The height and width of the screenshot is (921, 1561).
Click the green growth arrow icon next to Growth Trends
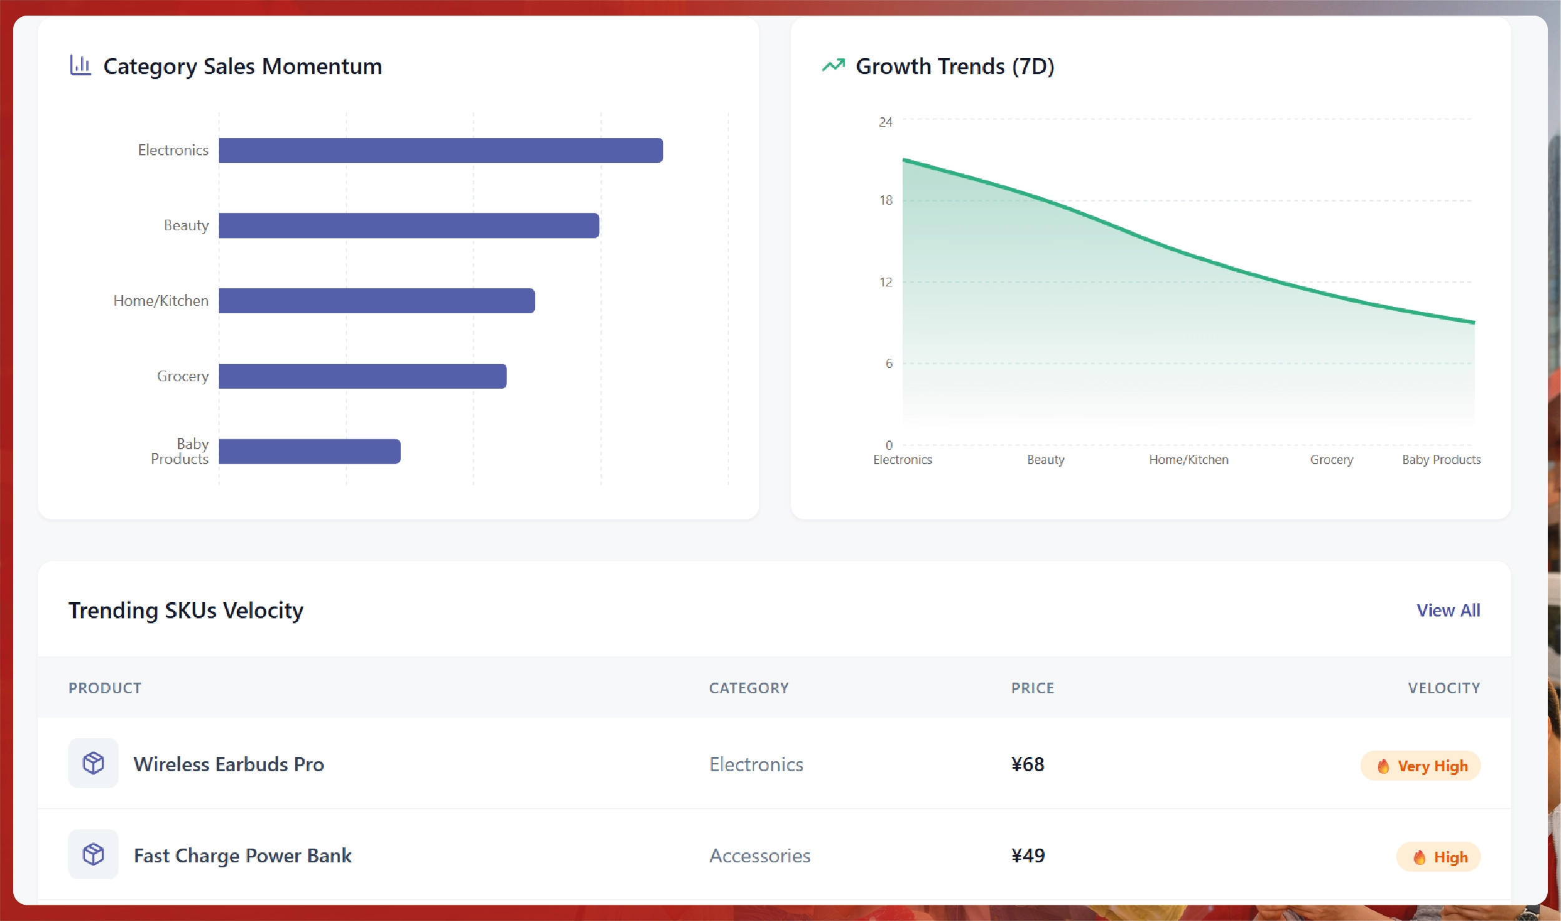pyautogui.click(x=833, y=65)
